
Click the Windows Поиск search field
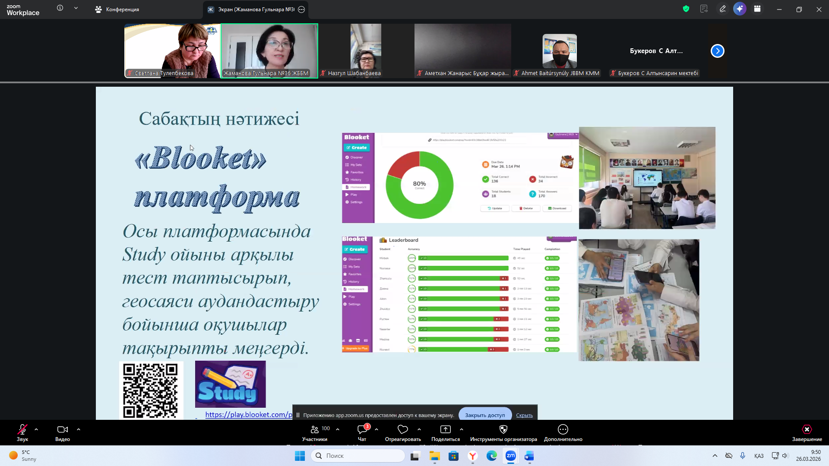pos(358,456)
